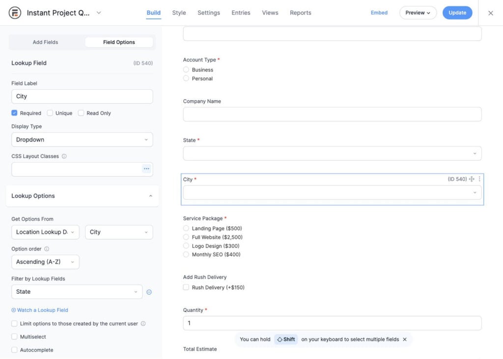This screenshot has width=503, height=359.
Task: Uncheck the Required checkbox
Action: pyautogui.click(x=14, y=113)
